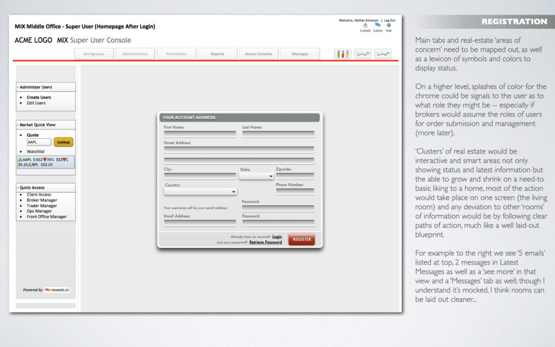Go to the Access Consoles tab

(259, 54)
